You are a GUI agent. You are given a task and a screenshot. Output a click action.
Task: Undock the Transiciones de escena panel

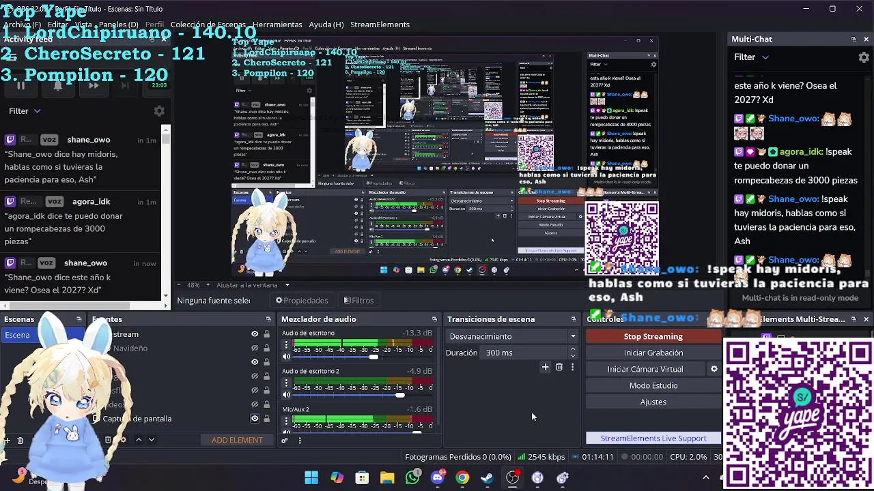[574, 319]
